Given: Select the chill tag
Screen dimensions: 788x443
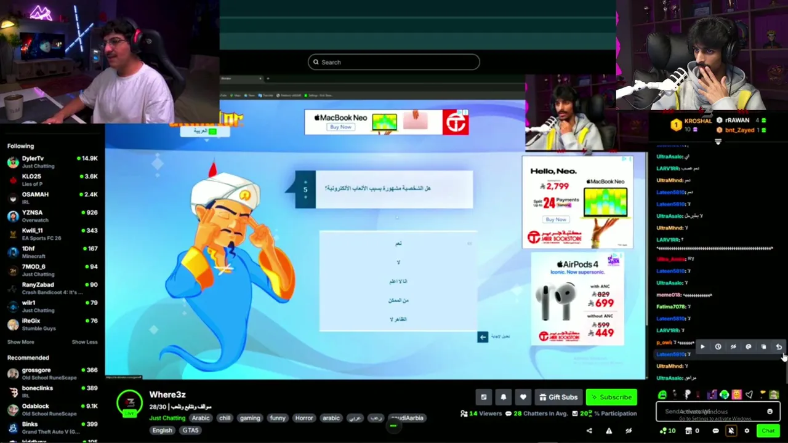Looking at the screenshot, I should point(225,418).
